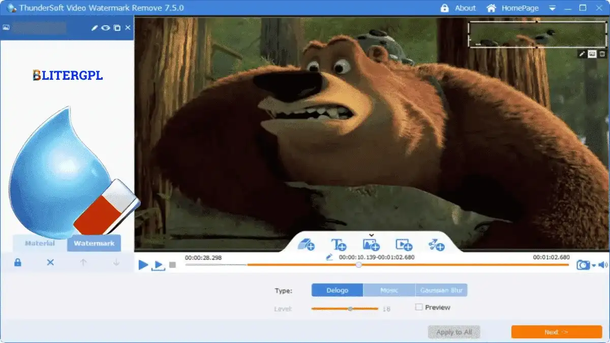This screenshot has width=610, height=343.
Task: Click the 00:00:10.139-00:01:02.680 time range text
Action: (x=377, y=257)
